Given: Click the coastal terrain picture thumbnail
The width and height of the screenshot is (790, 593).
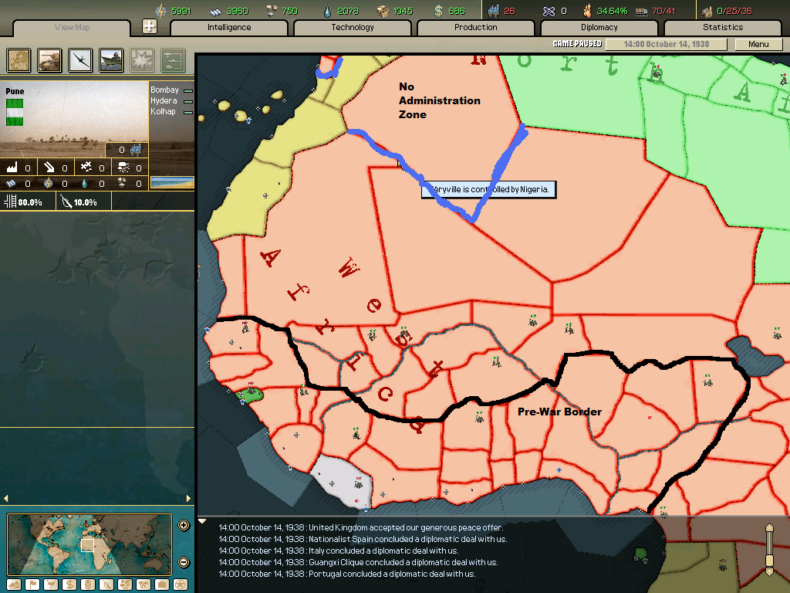Looking at the screenshot, I should [x=172, y=182].
